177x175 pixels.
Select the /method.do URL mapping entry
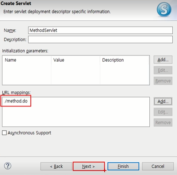pyautogui.click(x=16, y=101)
